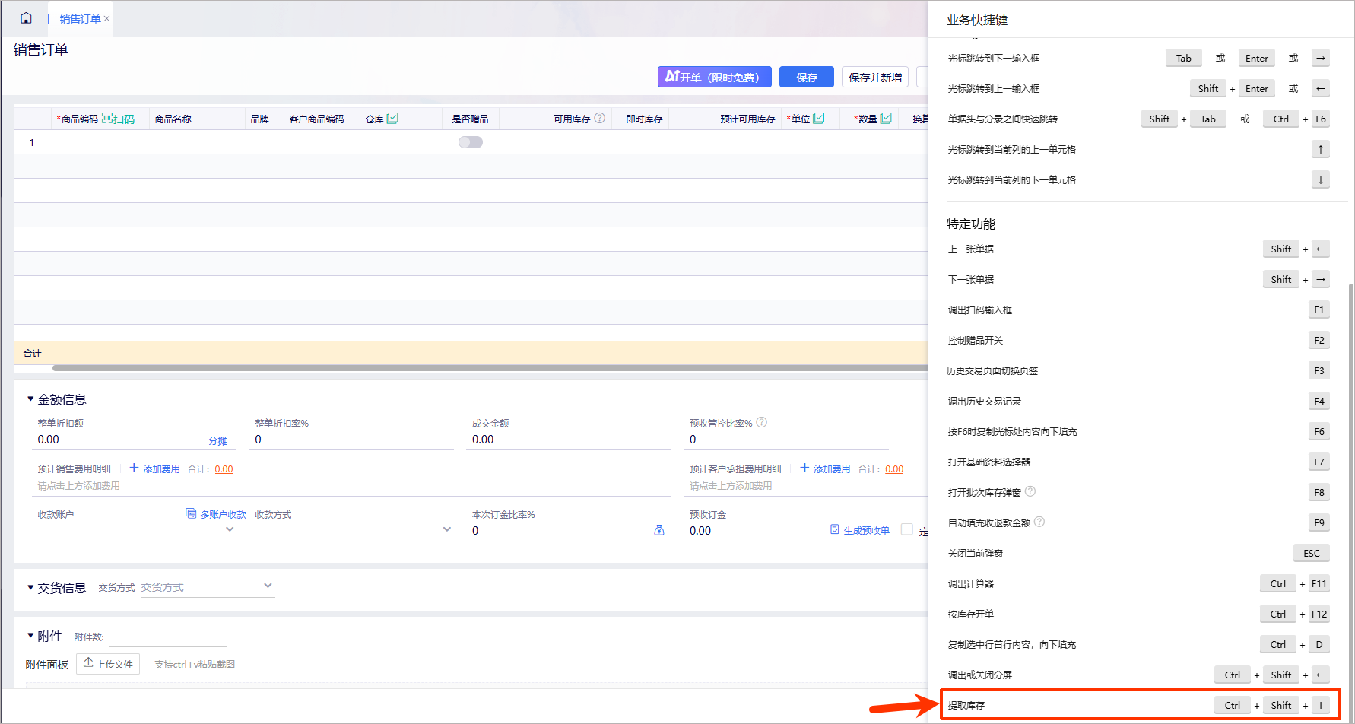Click I key in 提取库存 row
1355x724 pixels.
click(x=1321, y=705)
